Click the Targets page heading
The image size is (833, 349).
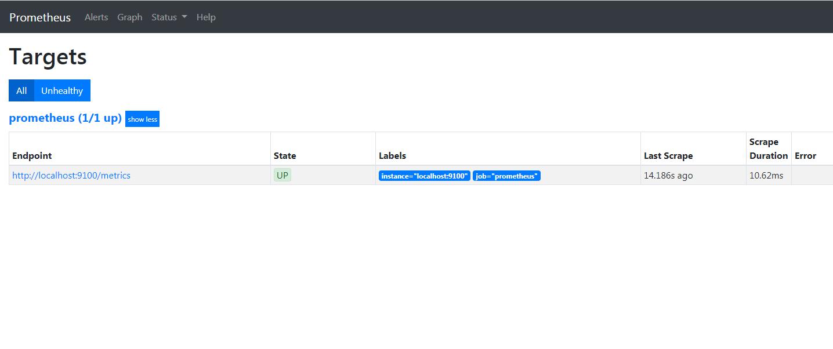point(48,57)
